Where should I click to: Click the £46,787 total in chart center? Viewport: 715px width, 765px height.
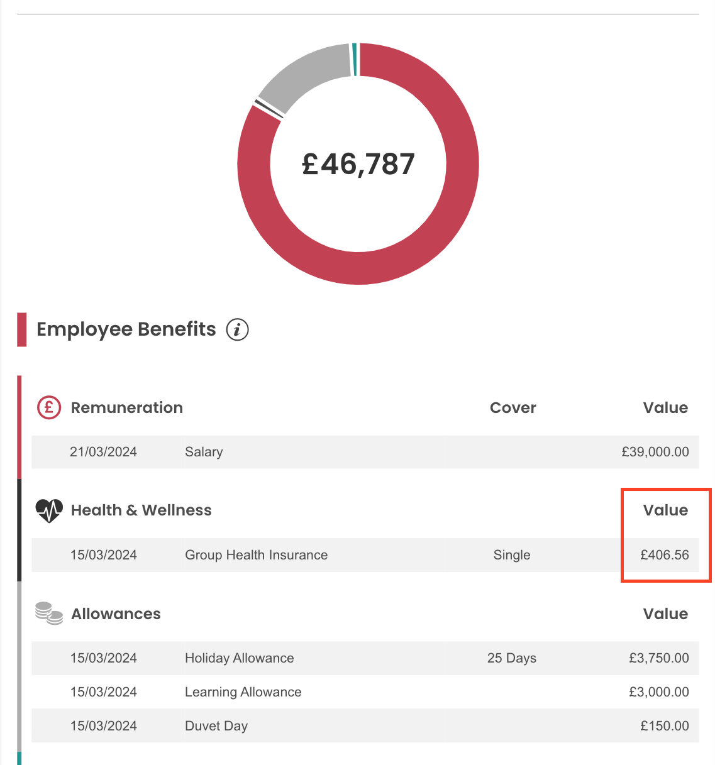pos(358,164)
